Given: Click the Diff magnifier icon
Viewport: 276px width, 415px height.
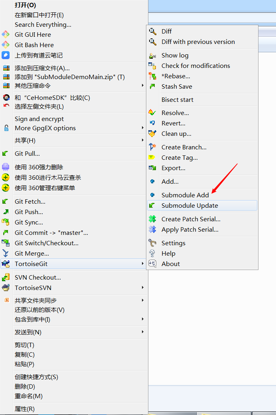Looking at the screenshot, I should 152,31.
